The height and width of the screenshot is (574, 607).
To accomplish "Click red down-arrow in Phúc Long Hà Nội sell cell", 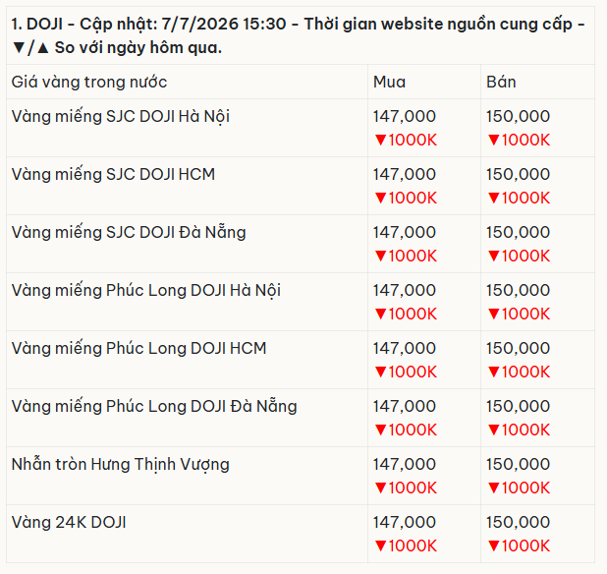I will coord(494,314).
